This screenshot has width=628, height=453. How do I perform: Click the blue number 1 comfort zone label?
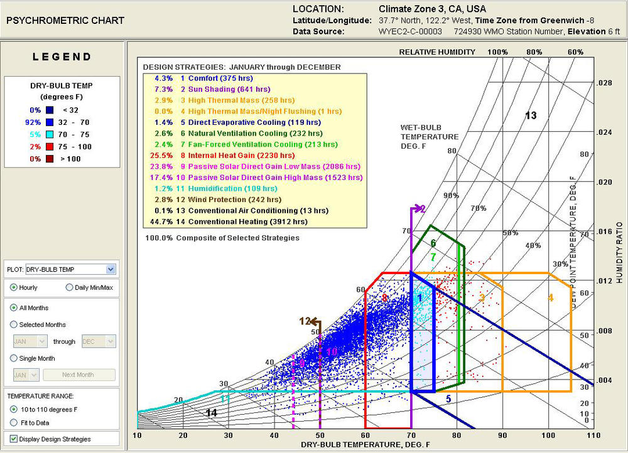pyautogui.click(x=420, y=298)
